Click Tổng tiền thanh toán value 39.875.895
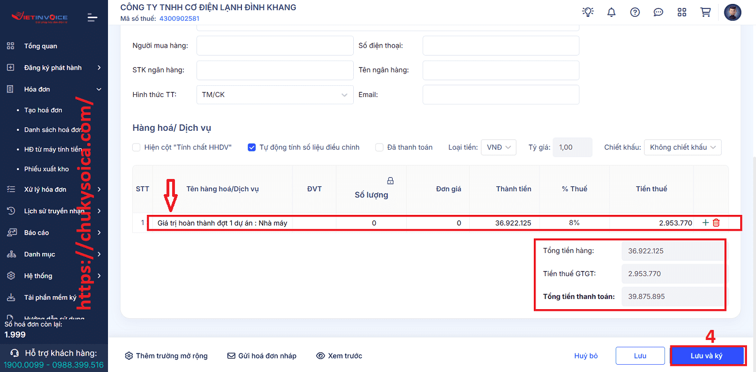This screenshot has height=372, width=756. (x=672, y=296)
